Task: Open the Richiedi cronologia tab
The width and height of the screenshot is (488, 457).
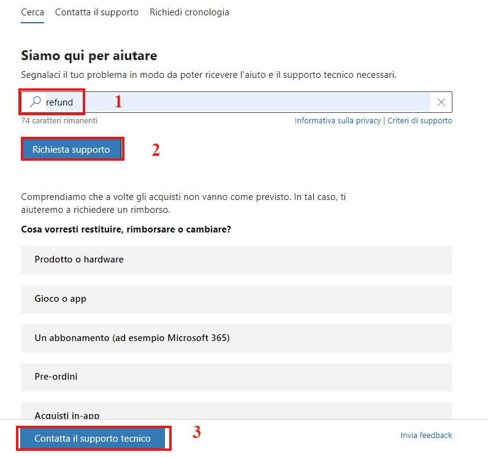Action: point(189,12)
